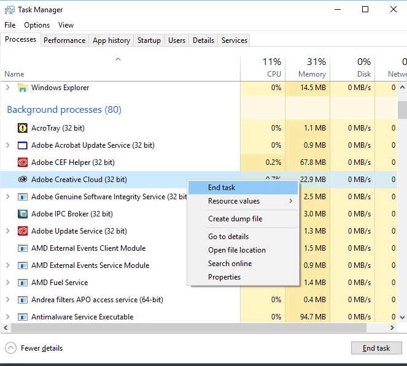Switch to the Details tab

coord(204,40)
